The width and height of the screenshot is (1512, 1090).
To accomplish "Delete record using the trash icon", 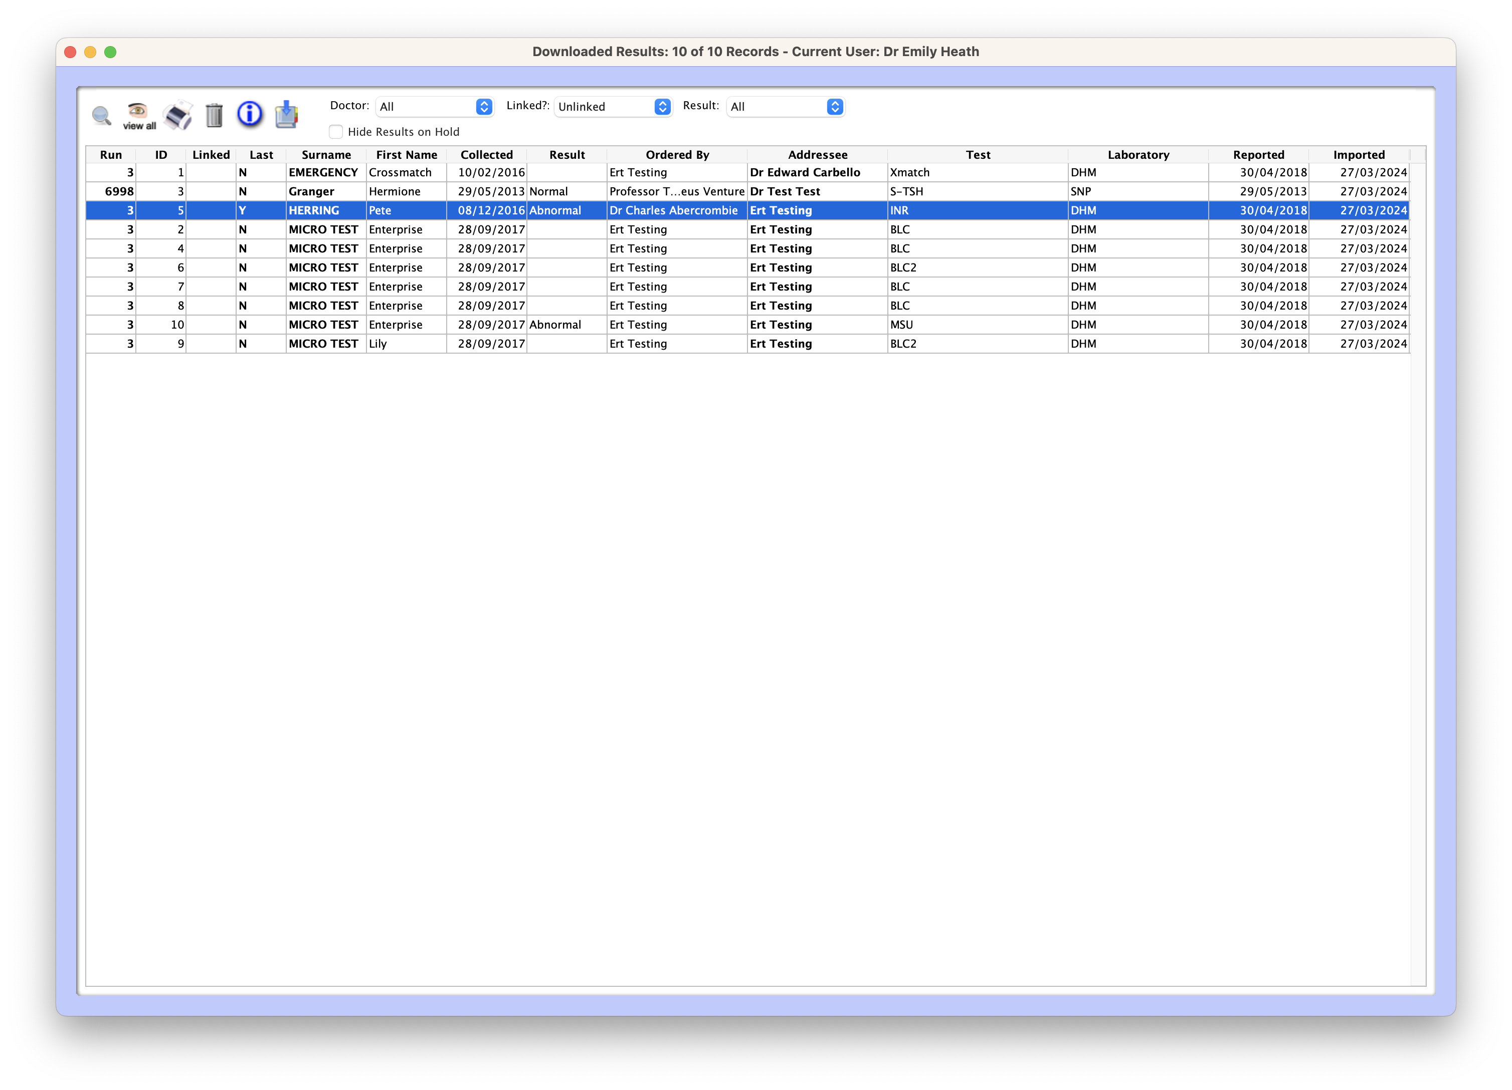I will coord(214,116).
